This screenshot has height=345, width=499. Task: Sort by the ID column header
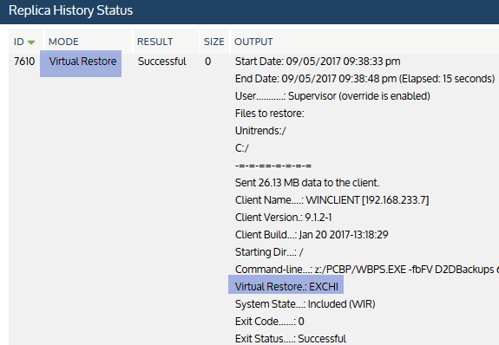19,42
